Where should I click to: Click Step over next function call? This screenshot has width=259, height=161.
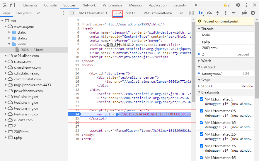pos(209,13)
